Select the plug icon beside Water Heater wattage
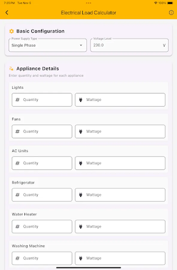Image resolution: width=177 pixels, height=270 pixels. pos(80,226)
